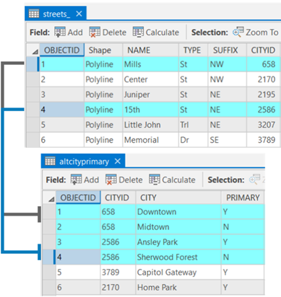
Task: Select row header for Home Park row
Action: click(49, 287)
